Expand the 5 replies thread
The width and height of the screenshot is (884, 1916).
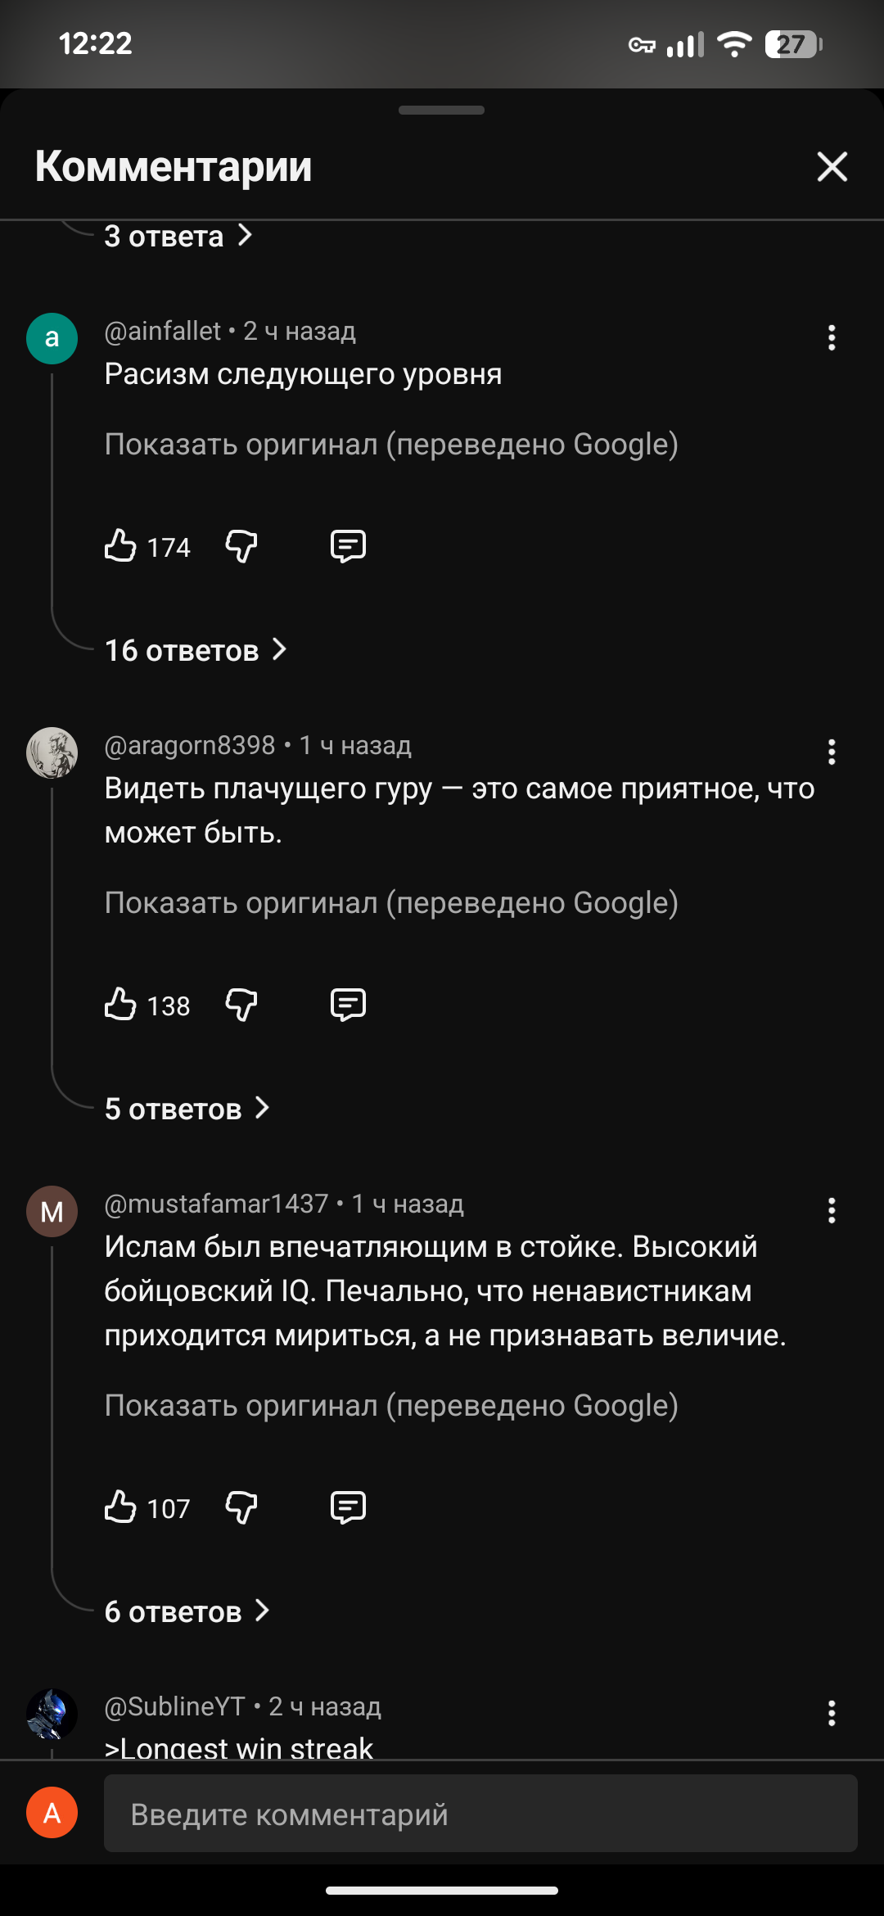point(187,1109)
